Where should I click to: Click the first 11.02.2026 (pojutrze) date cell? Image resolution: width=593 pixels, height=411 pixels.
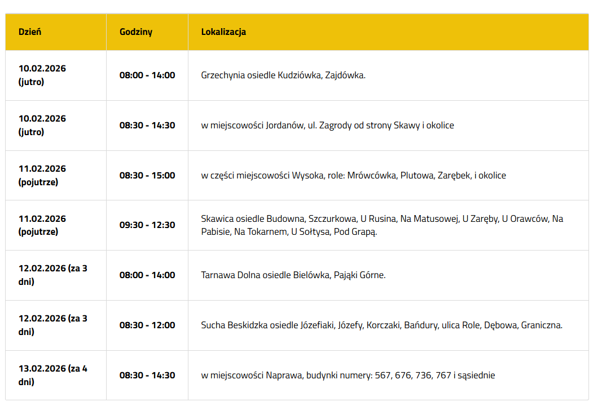pos(42,176)
